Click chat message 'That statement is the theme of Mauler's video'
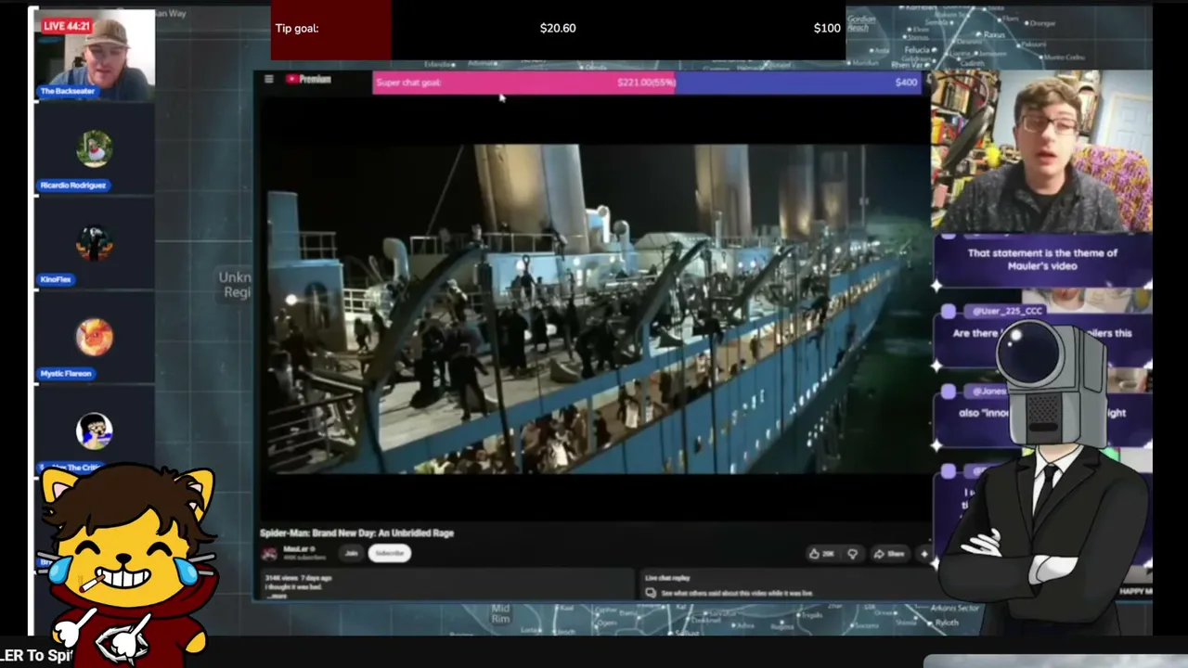The image size is (1188, 668). click(x=1042, y=259)
